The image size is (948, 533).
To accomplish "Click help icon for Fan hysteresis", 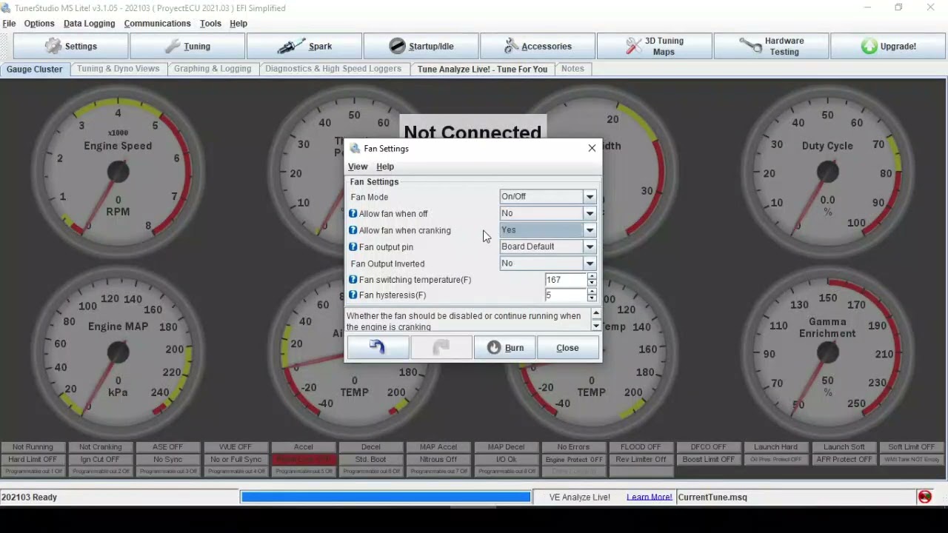I will tap(353, 295).
